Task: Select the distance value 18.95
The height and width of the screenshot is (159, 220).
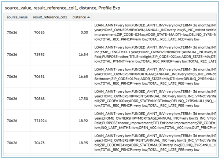Action: point(83,143)
